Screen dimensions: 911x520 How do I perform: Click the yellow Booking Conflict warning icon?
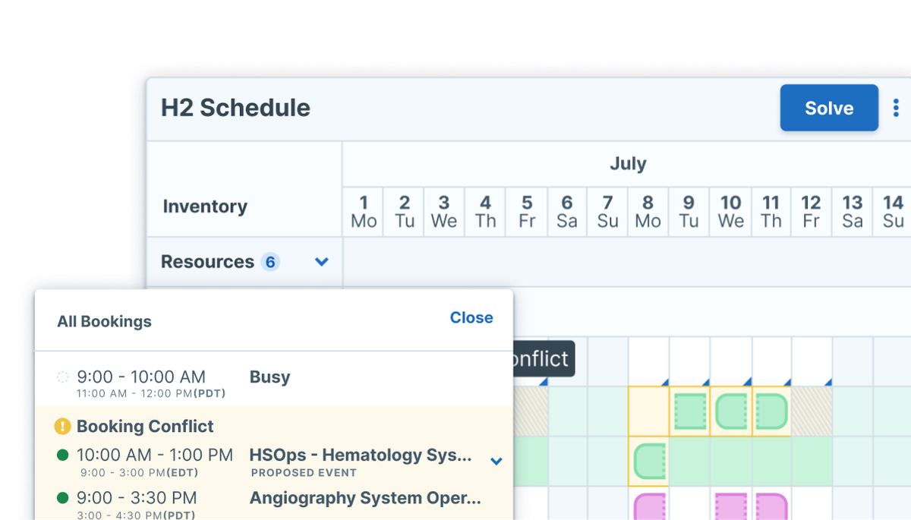(x=61, y=426)
